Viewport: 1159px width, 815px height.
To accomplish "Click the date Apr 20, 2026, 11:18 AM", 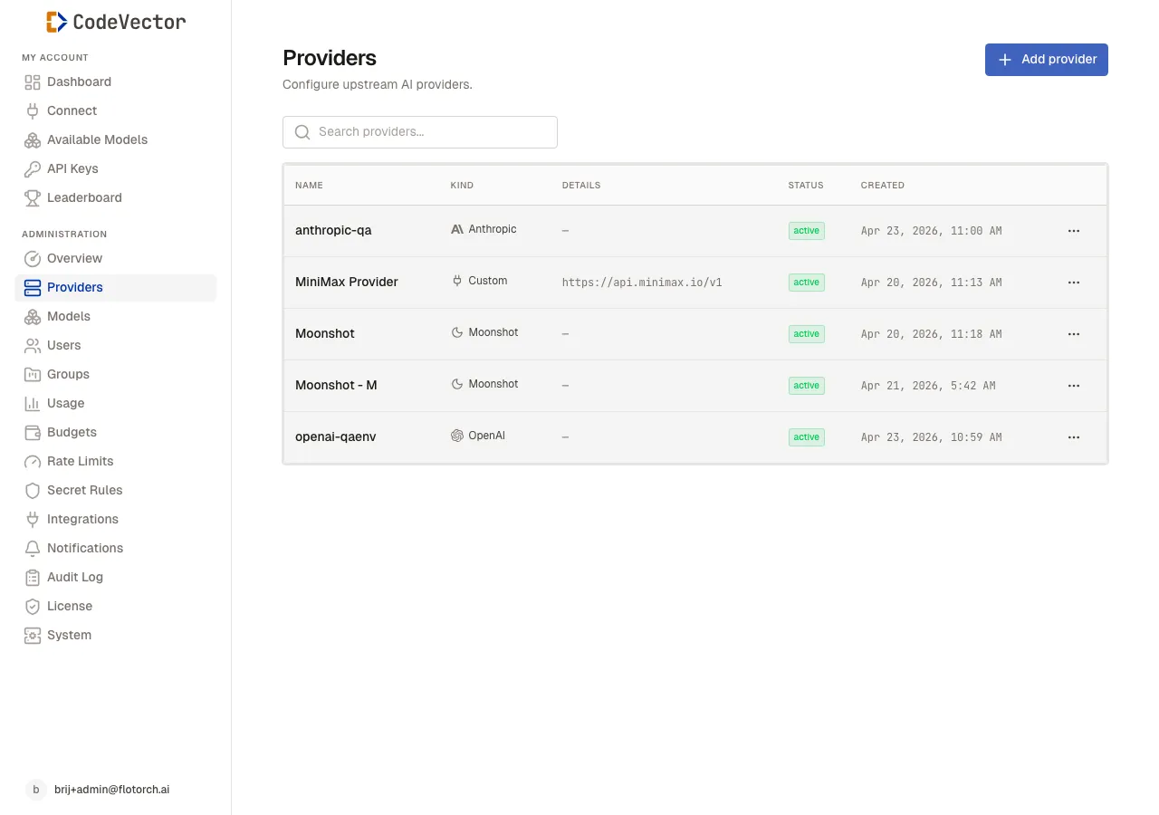I will click(932, 334).
